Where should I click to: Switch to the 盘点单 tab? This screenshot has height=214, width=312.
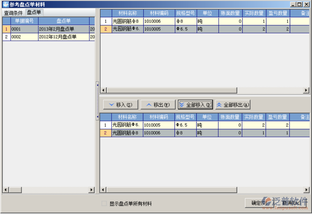34,12
